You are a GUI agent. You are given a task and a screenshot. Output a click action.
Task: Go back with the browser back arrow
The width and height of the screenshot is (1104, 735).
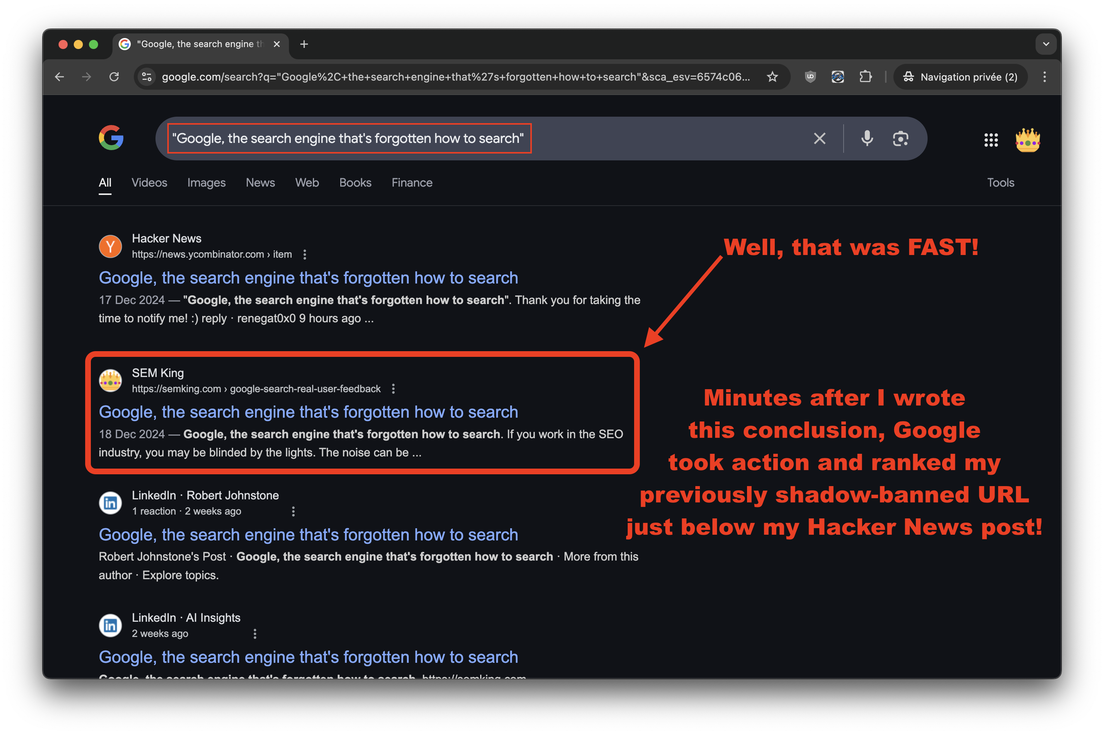click(60, 77)
